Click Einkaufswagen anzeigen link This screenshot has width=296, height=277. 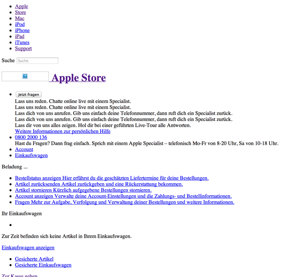tap(28, 248)
